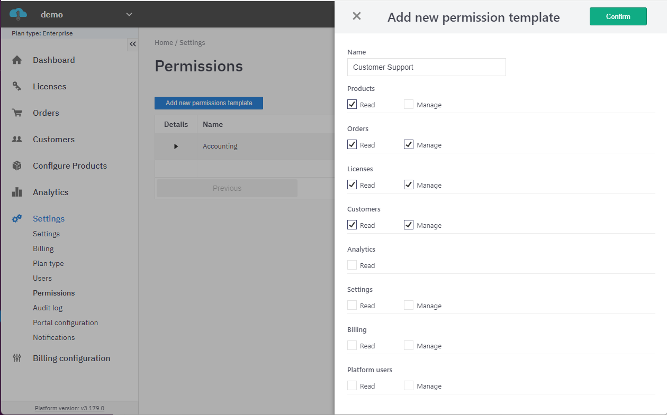Image resolution: width=667 pixels, height=415 pixels.
Task: Enable the Products Manage checkbox
Action: 409,104
